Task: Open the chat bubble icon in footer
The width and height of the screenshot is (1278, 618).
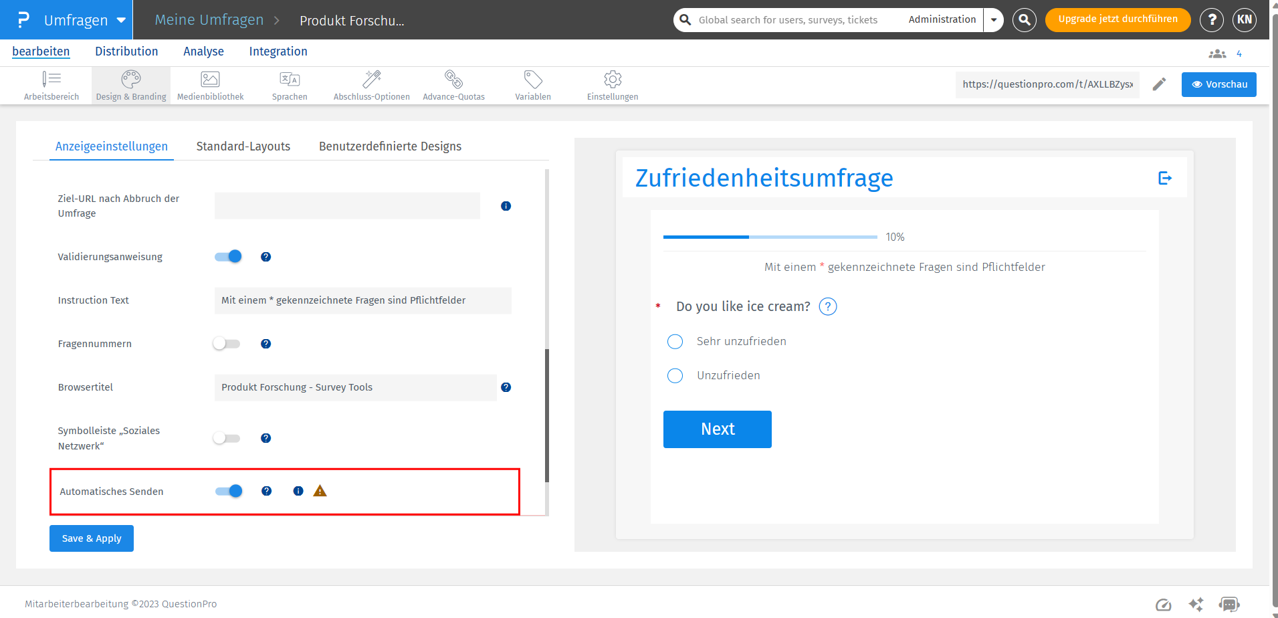Action: [x=1229, y=605]
